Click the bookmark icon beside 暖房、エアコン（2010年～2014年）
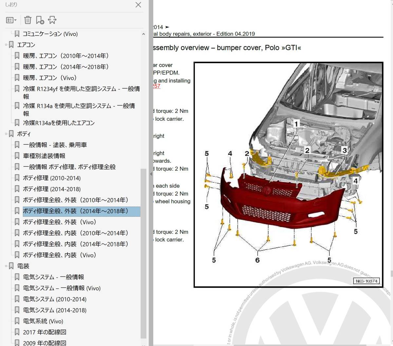This screenshot has width=393, height=346. tap(17, 56)
